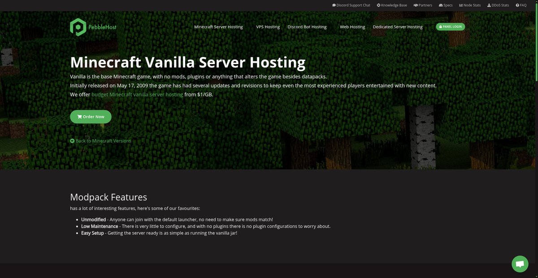Follow the budget Minecraft vanilla server hosting link
The height and width of the screenshot is (278, 538).
(x=137, y=95)
